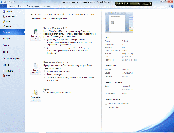Click the Добавить тег field
Image resolution: width=174 pixels, height=133 pixels.
tap(126, 57)
